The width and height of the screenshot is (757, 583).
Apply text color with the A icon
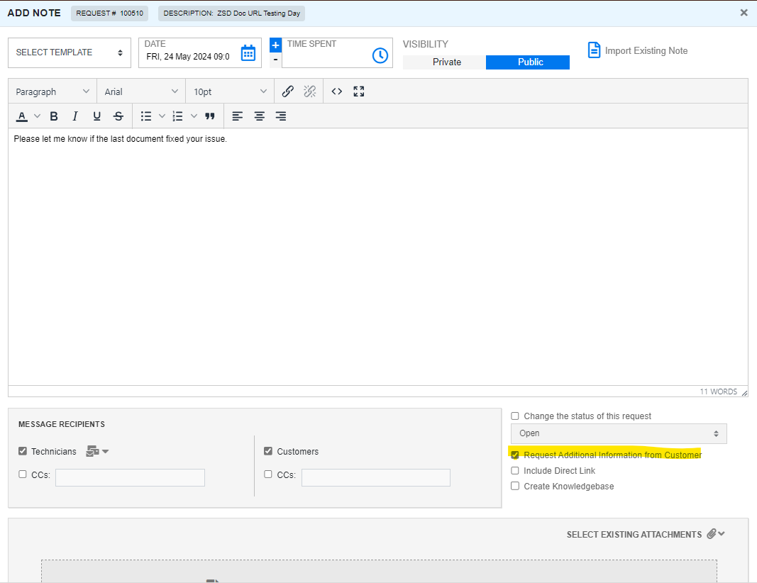point(22,116)
